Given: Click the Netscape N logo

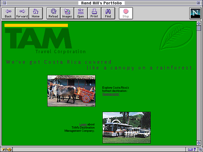Looking at the screenshot, I should [x=195, y=13].
